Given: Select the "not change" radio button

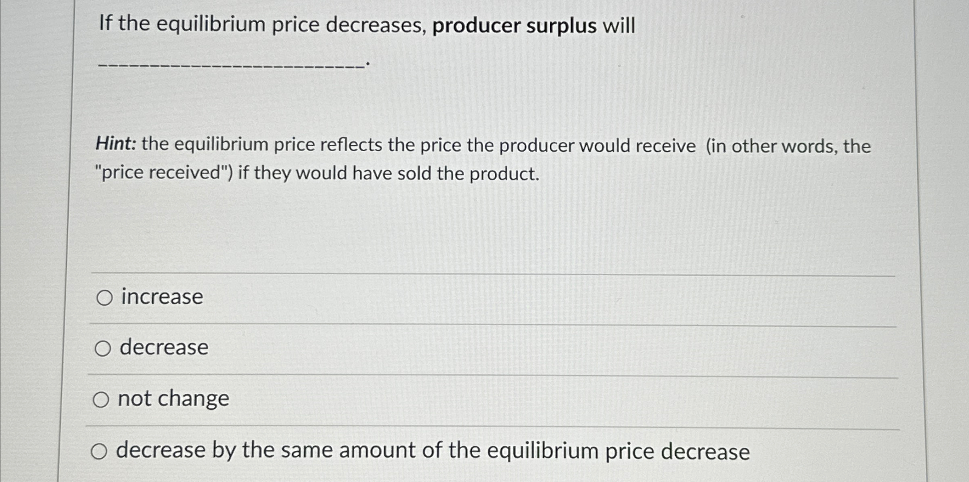Looking at the screenshot, I should [101, 399].
